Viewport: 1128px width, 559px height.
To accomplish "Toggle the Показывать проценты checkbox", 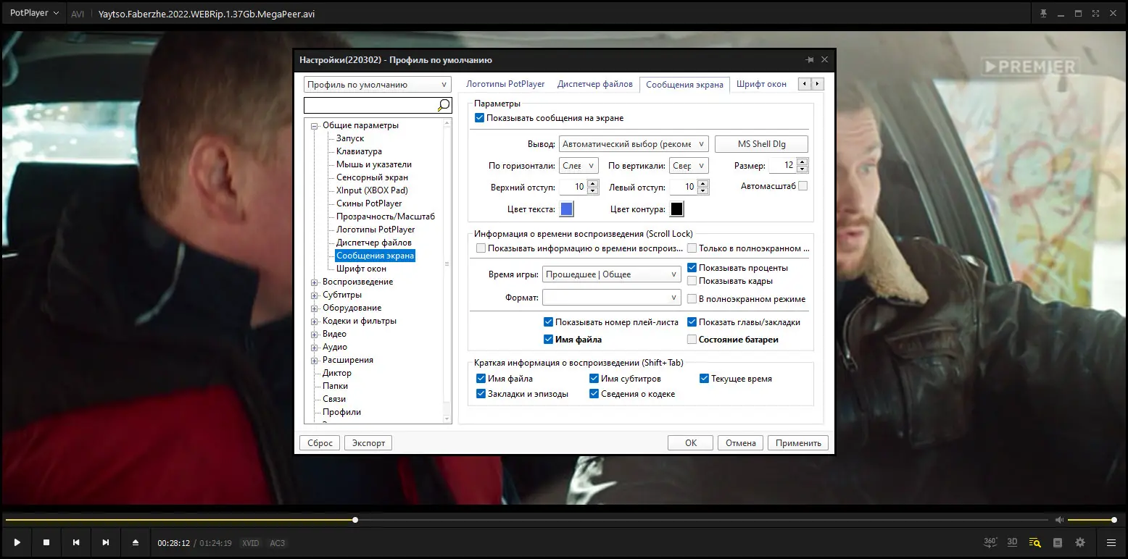I will (x=692, y=268).
